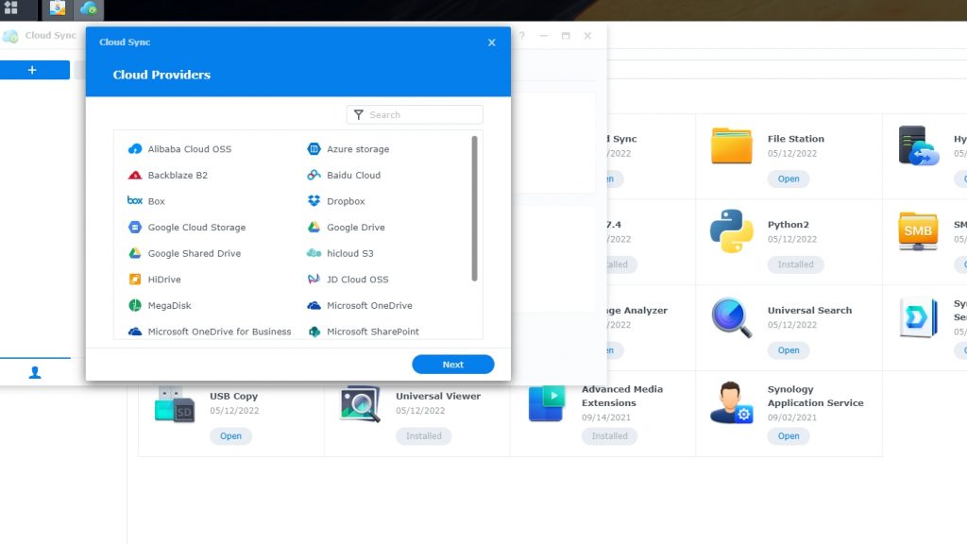967x544 pixels.
Task: Pick the Google Drive icon
Action: click(x=314, y=227)
